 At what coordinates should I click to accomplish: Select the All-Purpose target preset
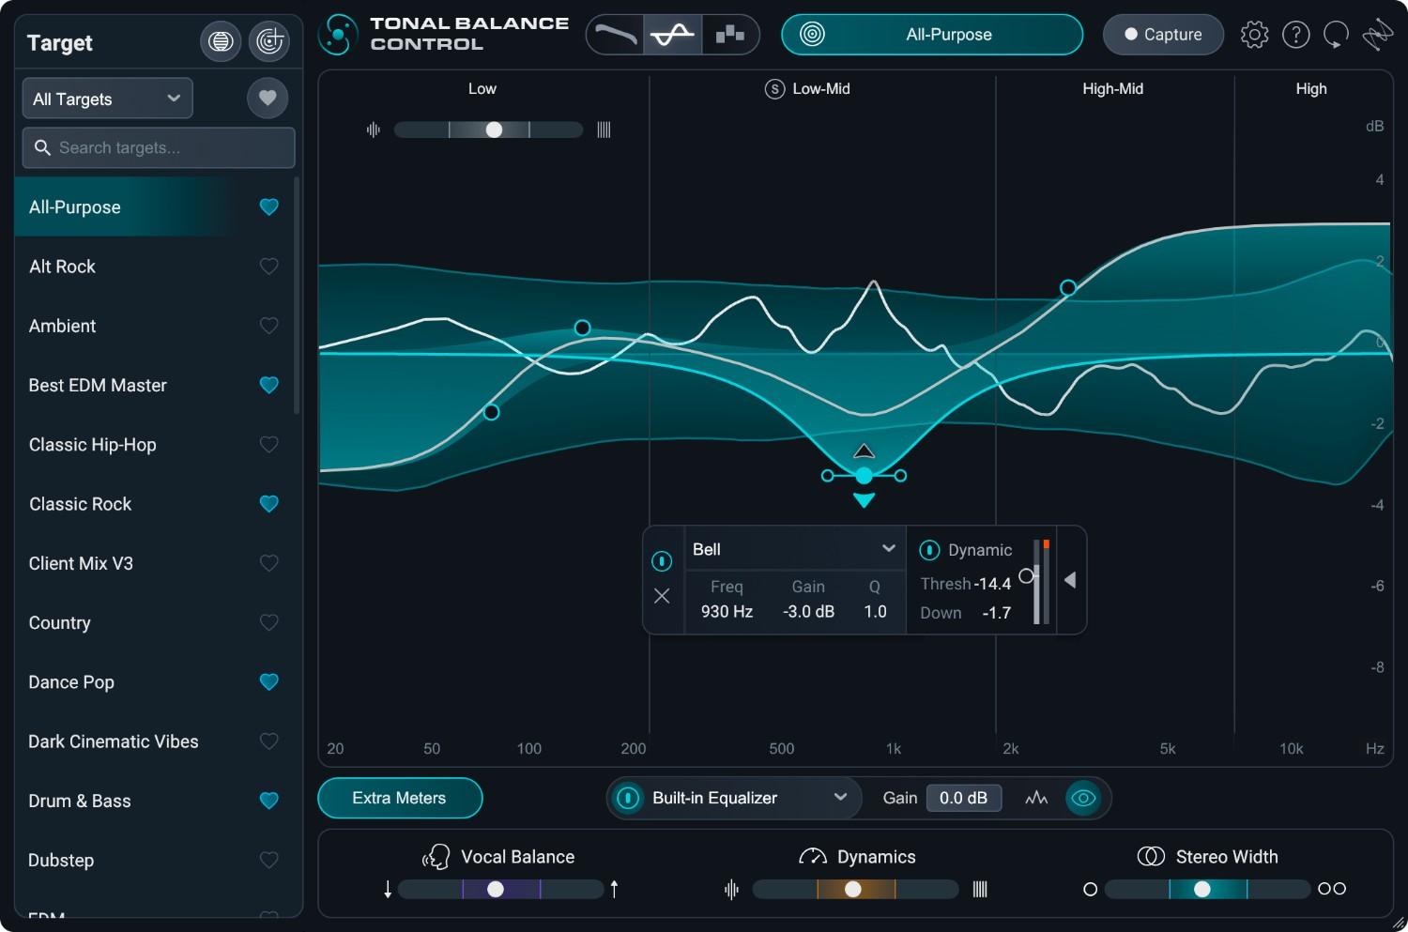point(75,206)
